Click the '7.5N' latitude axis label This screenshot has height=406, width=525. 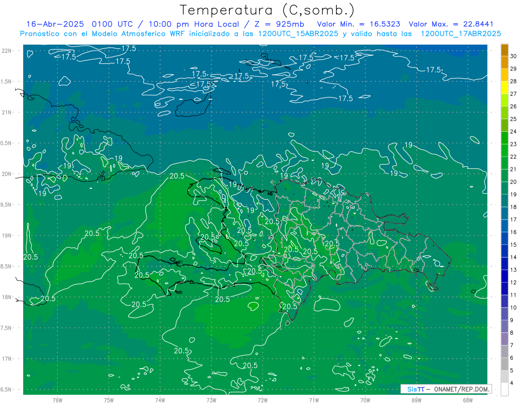pyautogui.click(x=7, y=328)
